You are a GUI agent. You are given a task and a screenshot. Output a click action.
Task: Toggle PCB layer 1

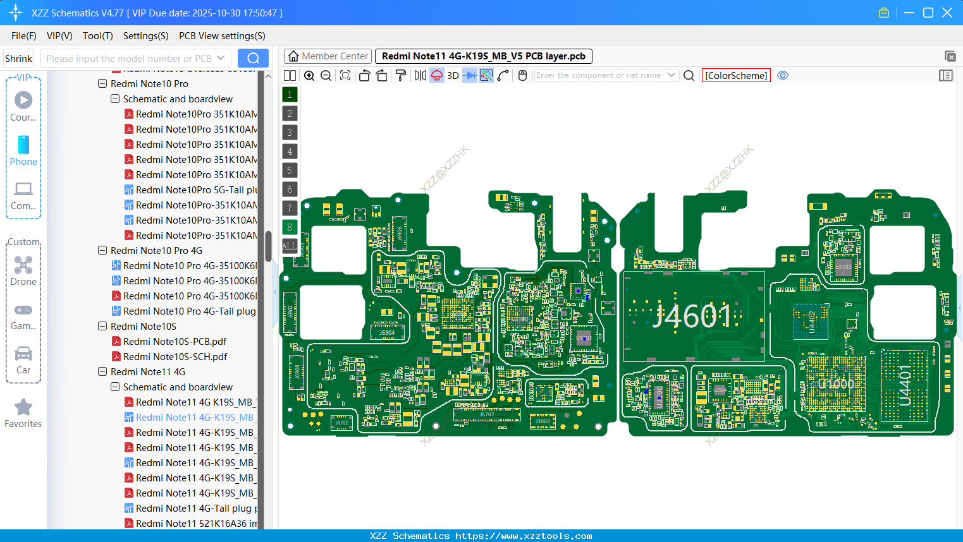click(290, 95)
